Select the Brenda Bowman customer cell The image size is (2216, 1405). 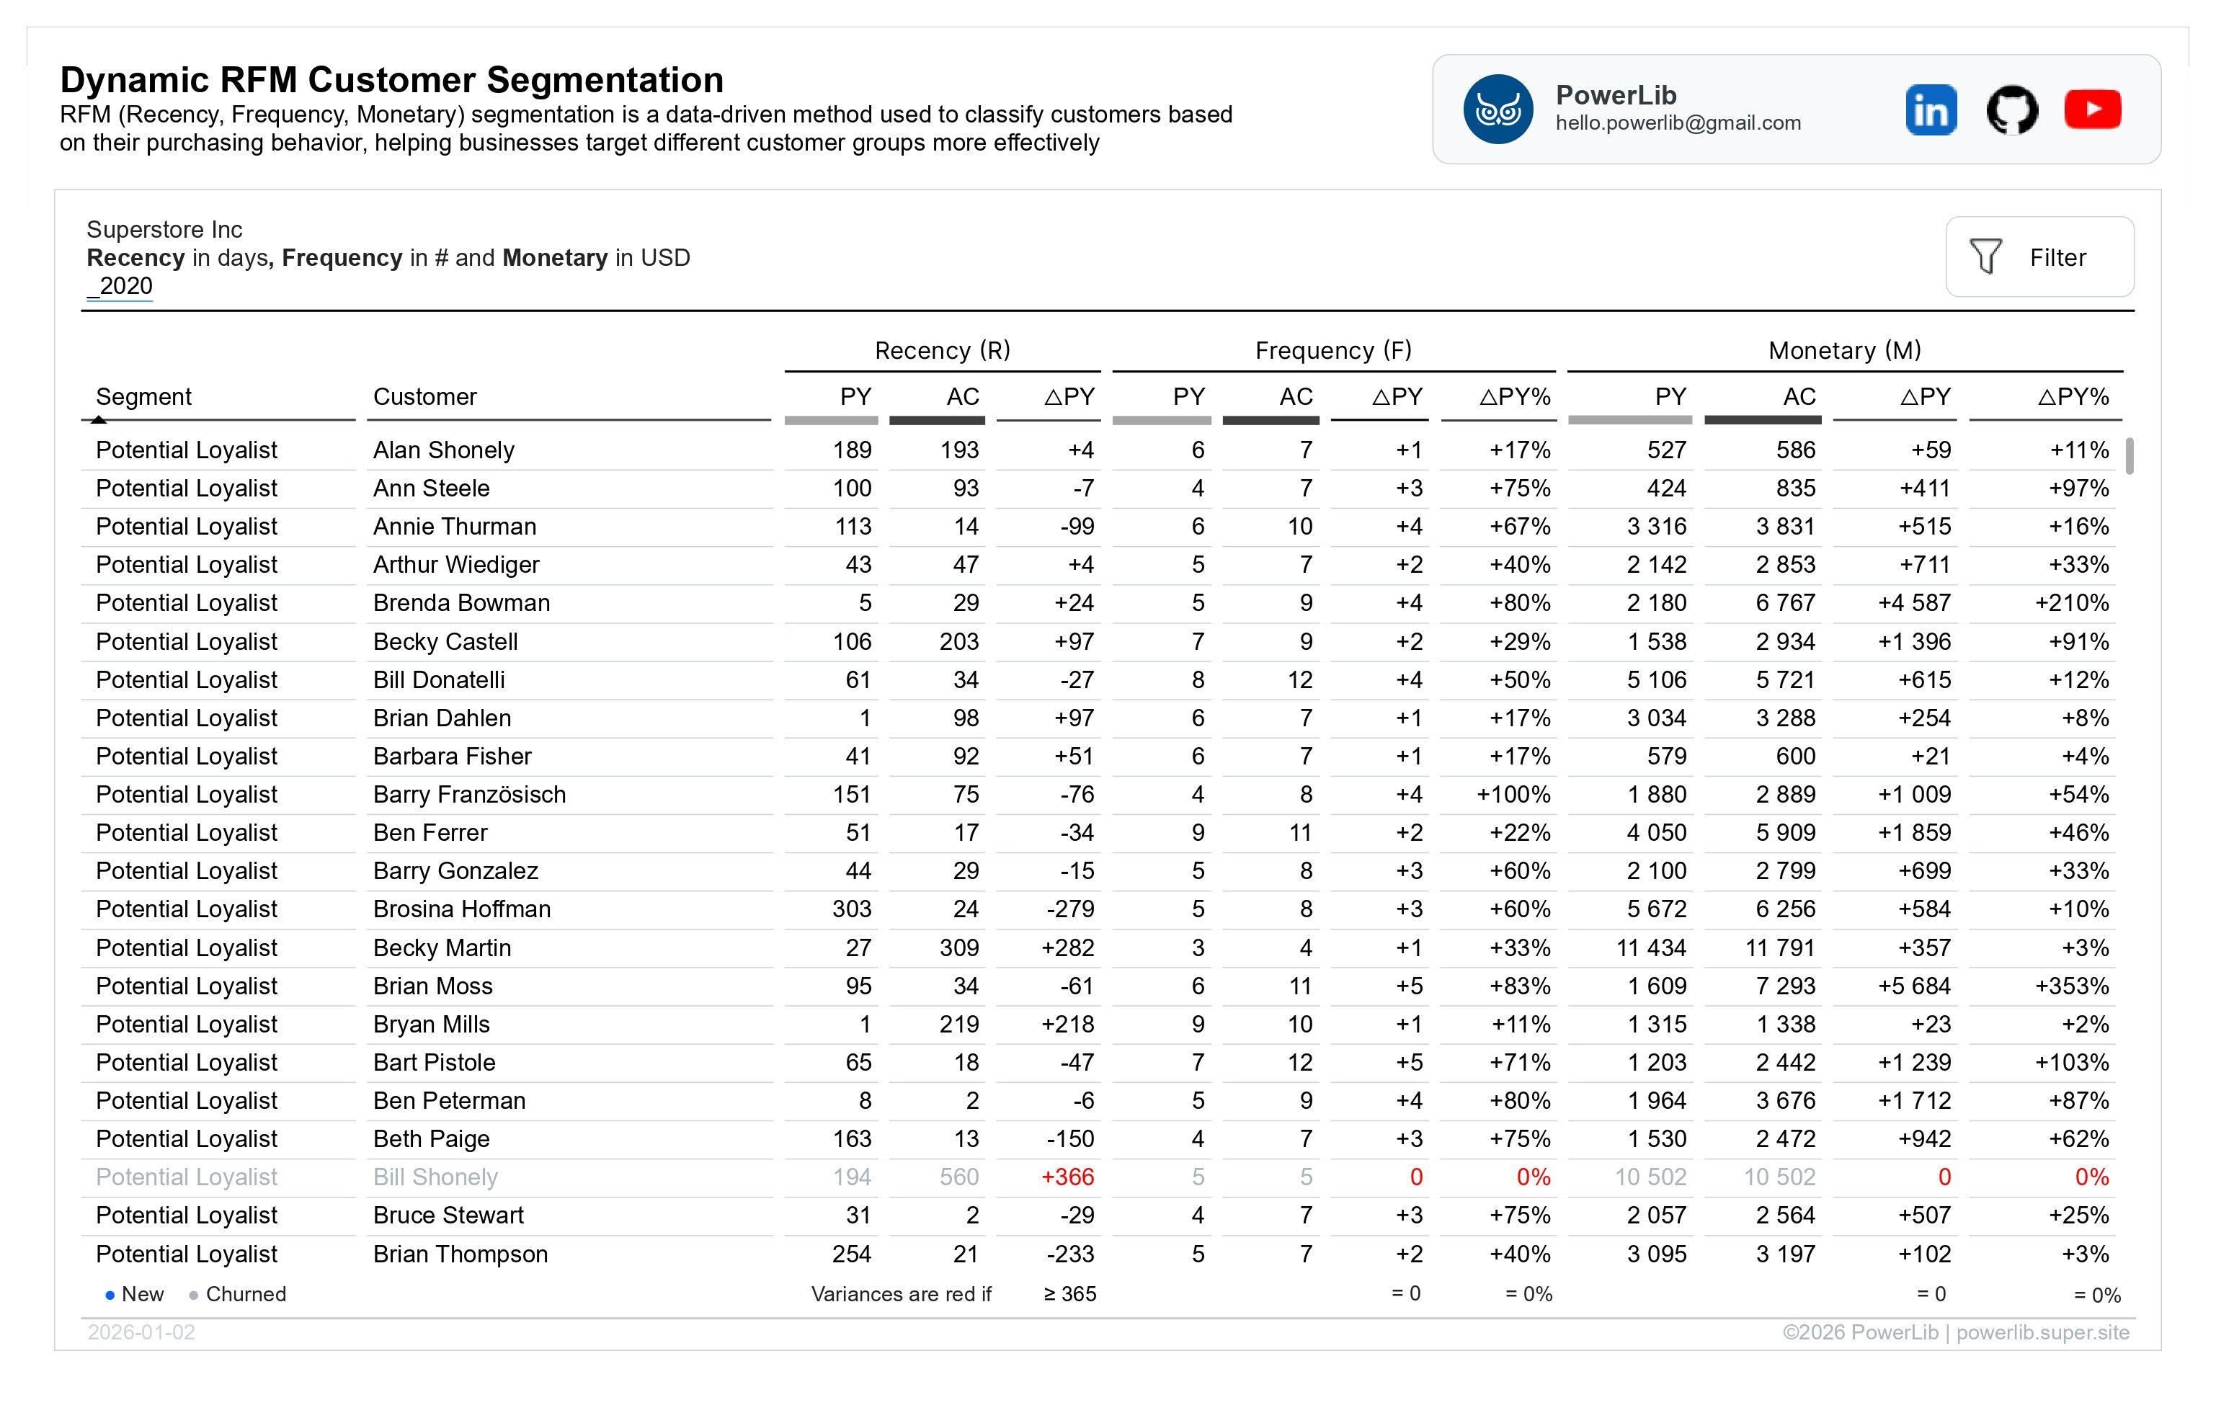[461, 602]
